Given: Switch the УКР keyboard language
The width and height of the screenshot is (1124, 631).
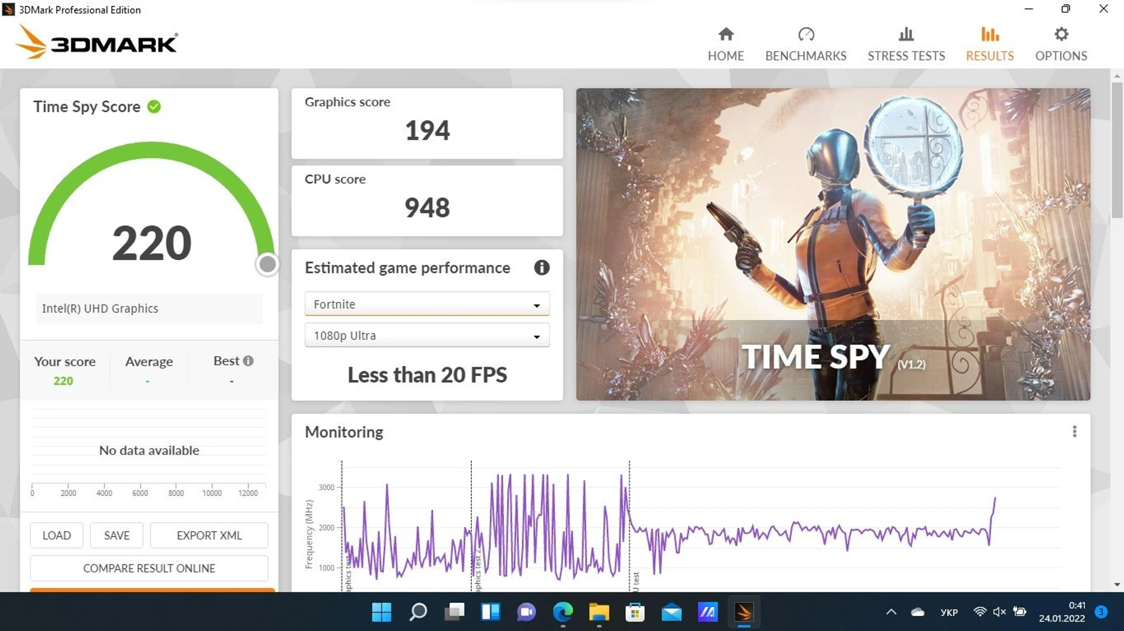Looking at the screenshot, I should 949,612.
